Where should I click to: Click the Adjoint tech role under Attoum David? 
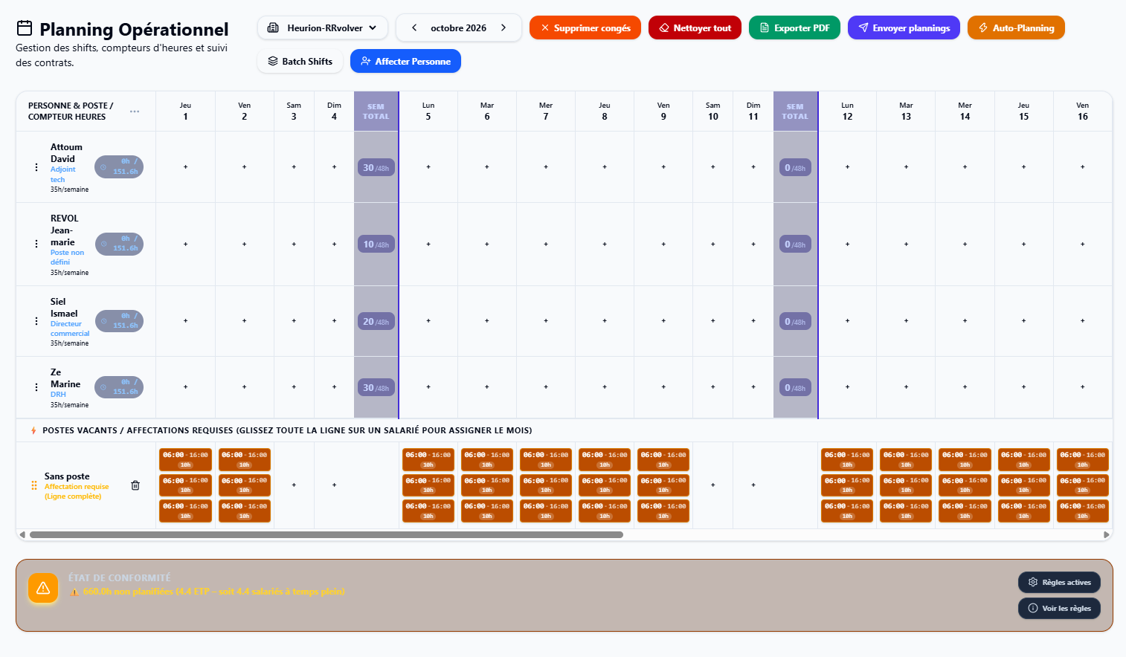click(62, 175)
